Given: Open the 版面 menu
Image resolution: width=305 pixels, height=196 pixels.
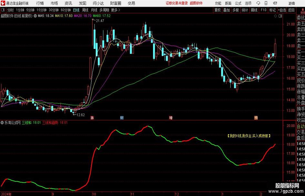Looking at the screenshot, I should (228, 3).
